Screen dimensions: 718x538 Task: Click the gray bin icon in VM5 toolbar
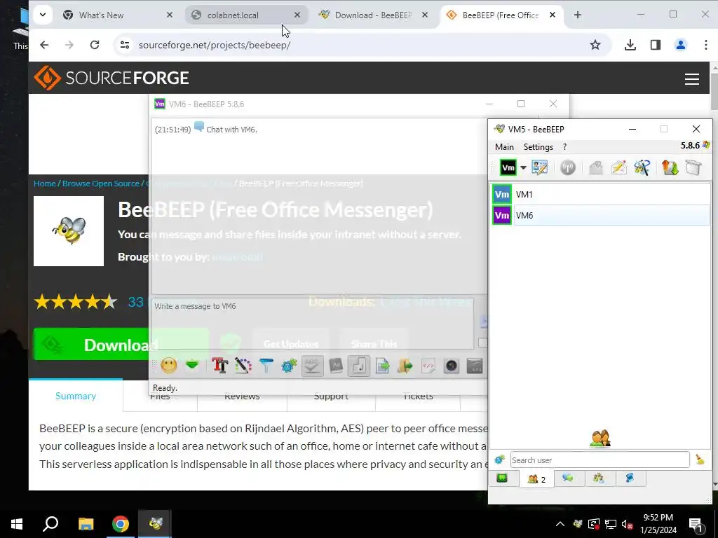[x=693, y=167]
